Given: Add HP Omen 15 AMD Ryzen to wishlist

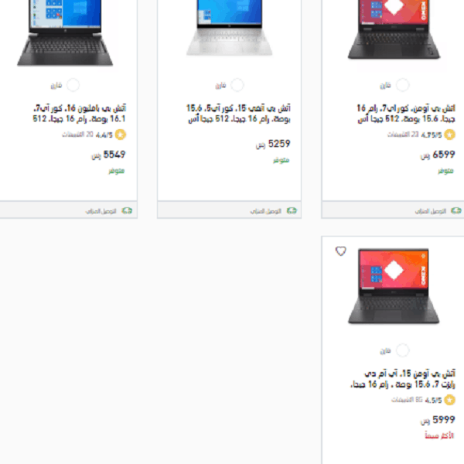Looking at the screenshot, I should (340, 251).
